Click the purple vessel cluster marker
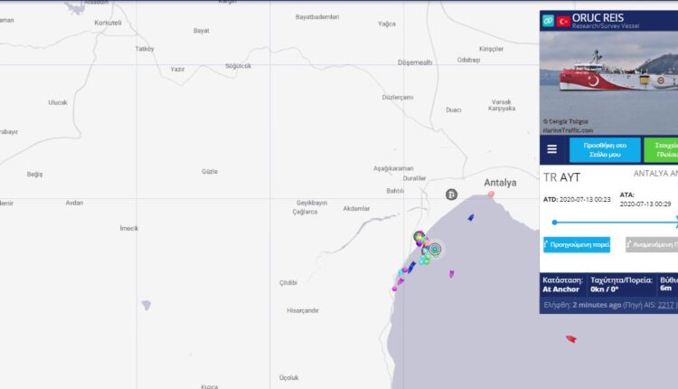 click(419, 237)
